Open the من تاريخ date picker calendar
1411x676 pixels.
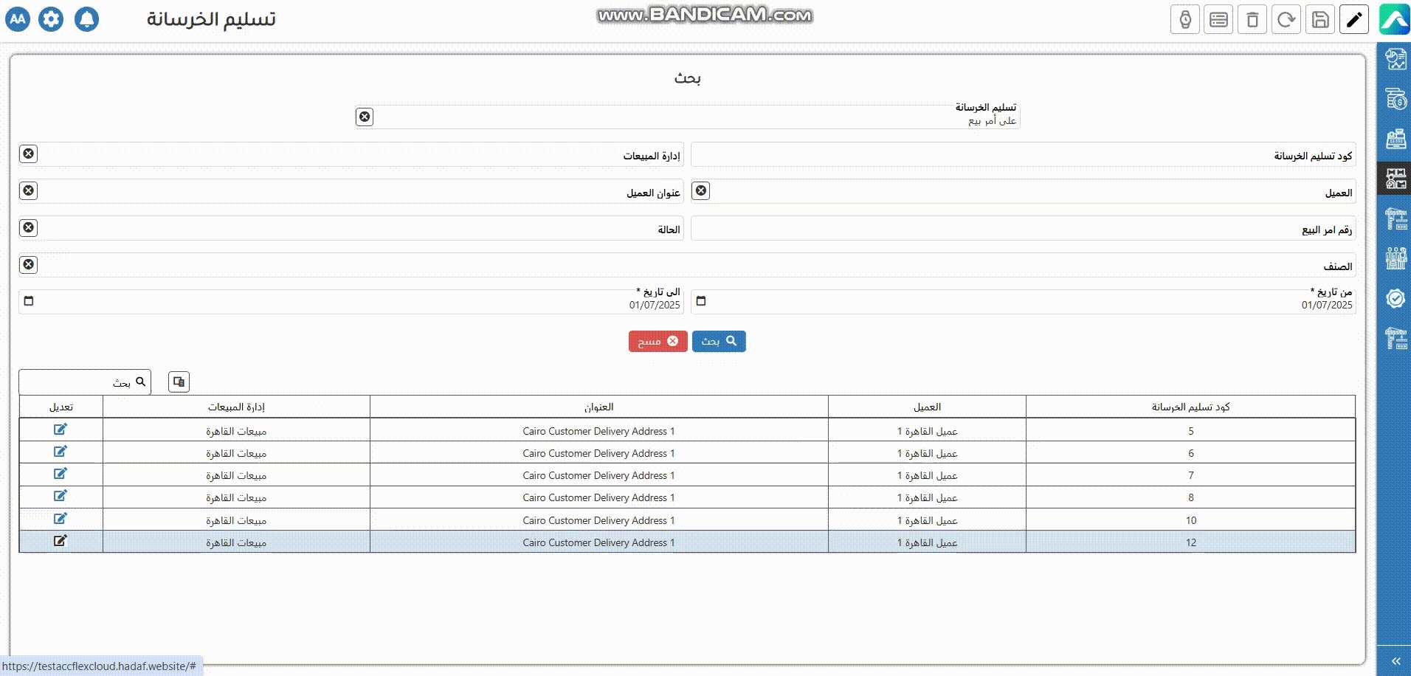pyautogui.click(x=701, y=301)
